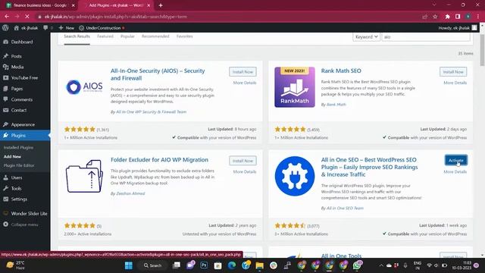This screenshot has width=485, height=273.
Task: Open All in One SEO Team author link
Action: click(345, 209)
